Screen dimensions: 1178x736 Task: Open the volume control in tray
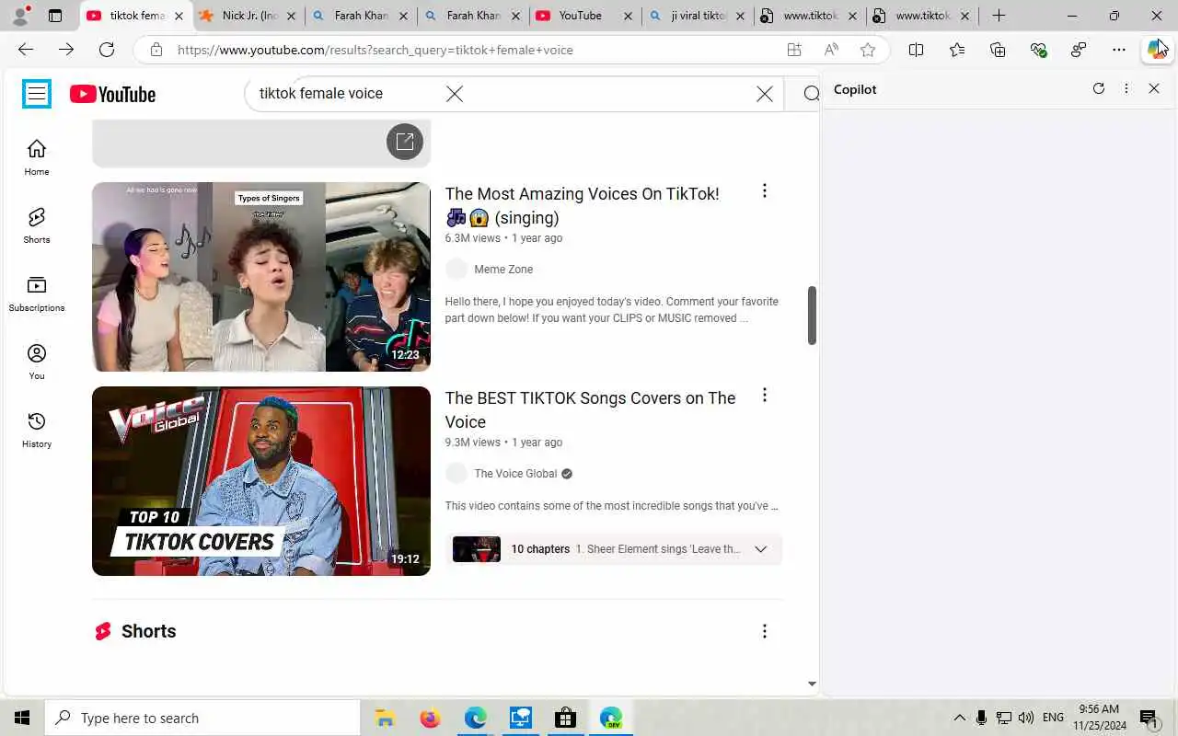pos(1026,718)
